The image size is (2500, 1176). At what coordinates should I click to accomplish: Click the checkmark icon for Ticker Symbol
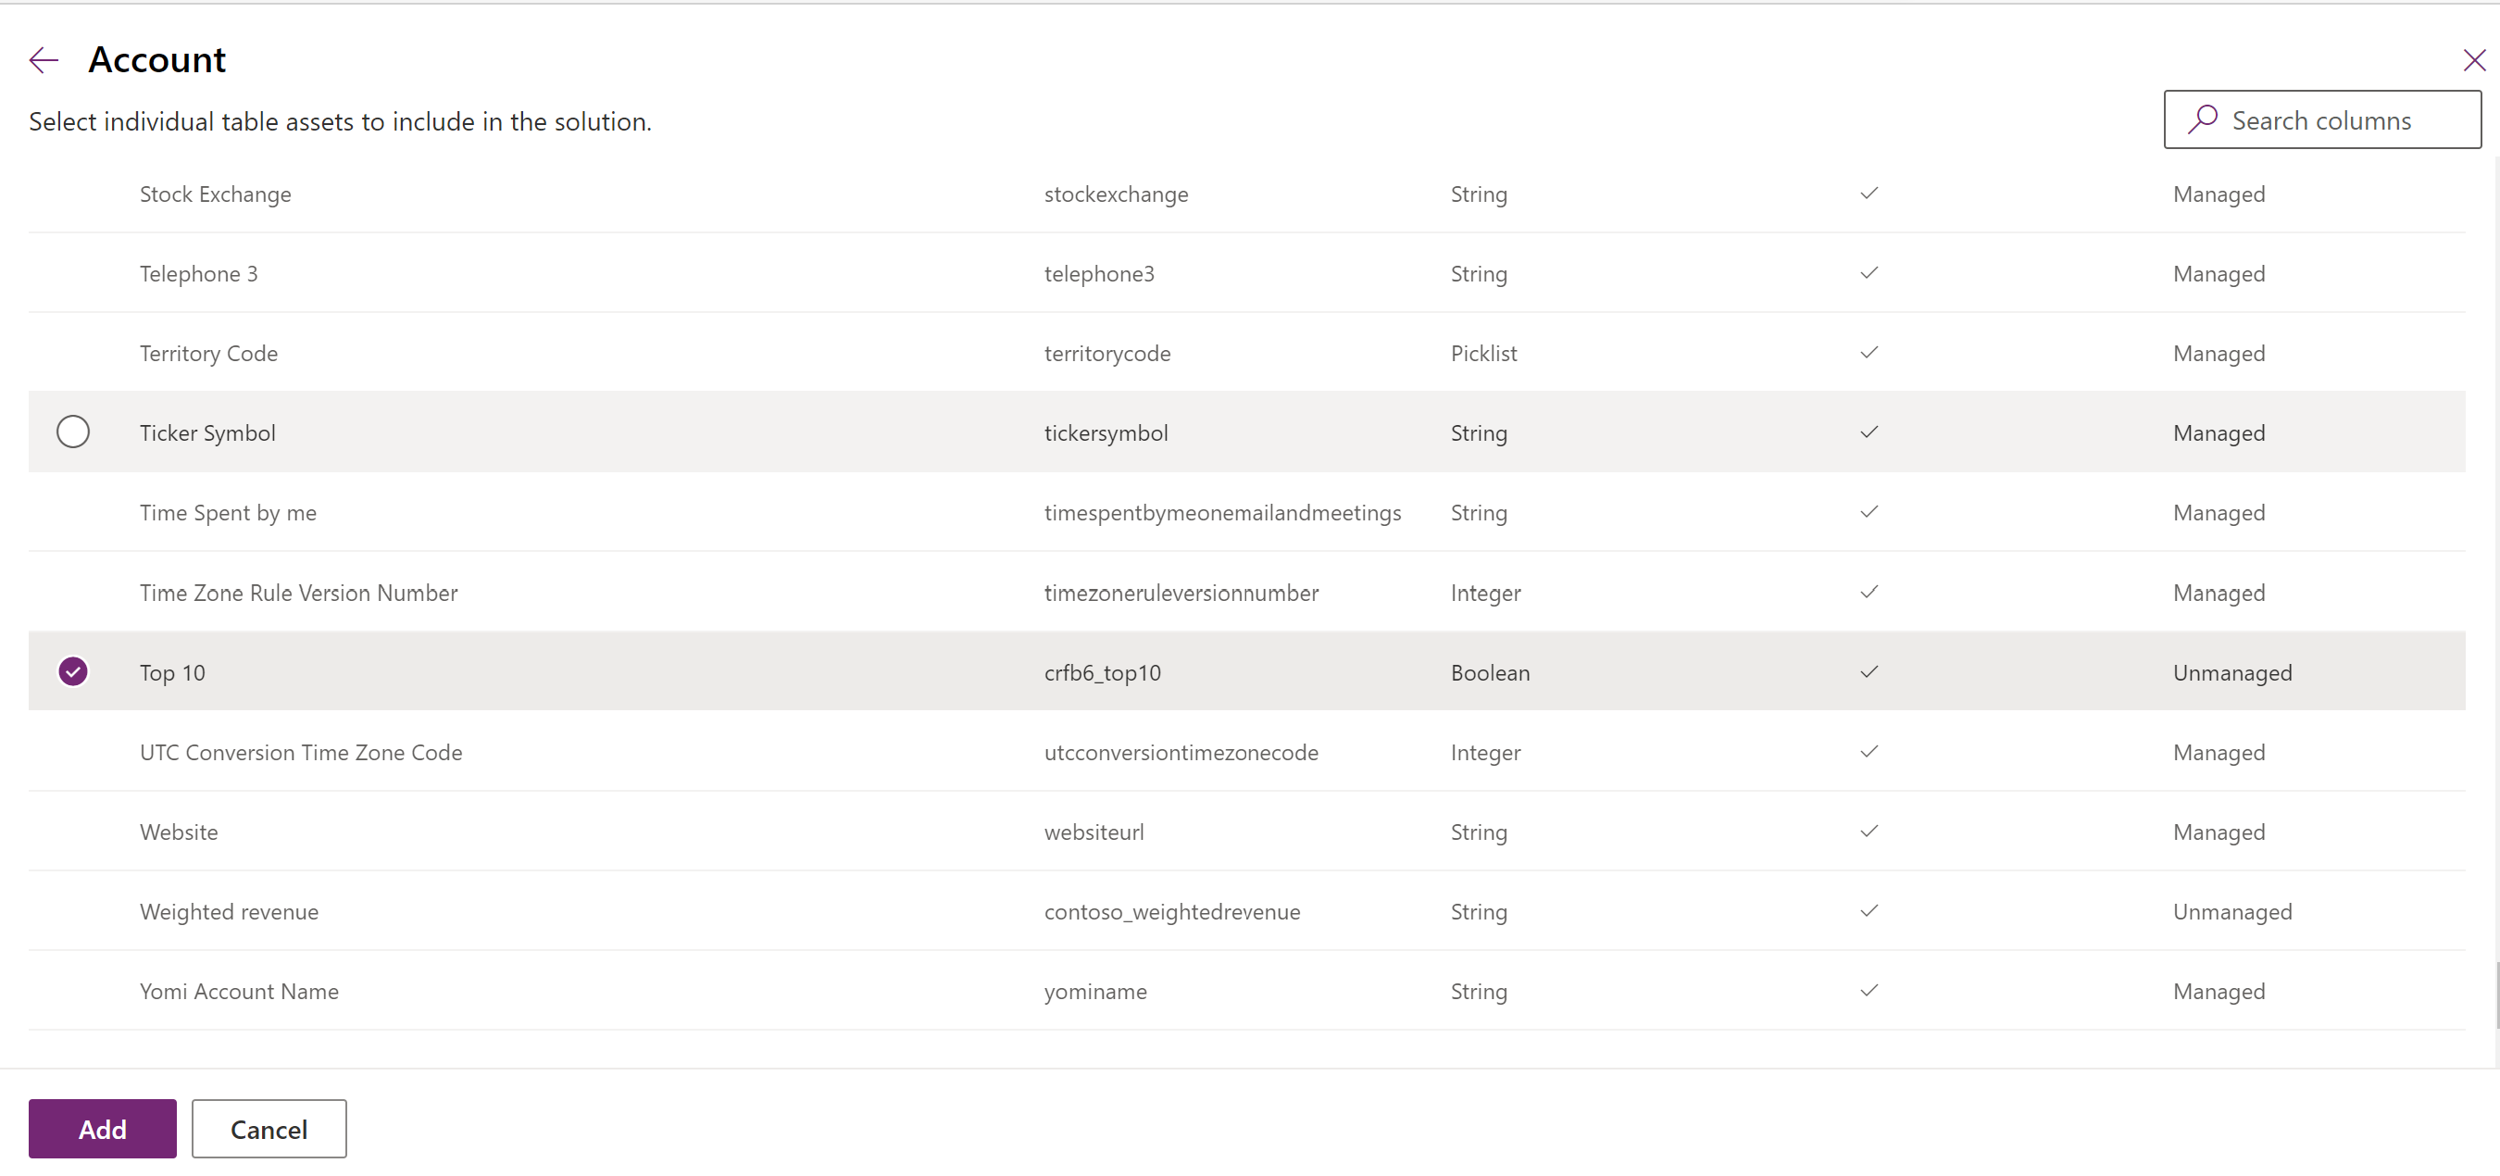(x=1869, y=432)
